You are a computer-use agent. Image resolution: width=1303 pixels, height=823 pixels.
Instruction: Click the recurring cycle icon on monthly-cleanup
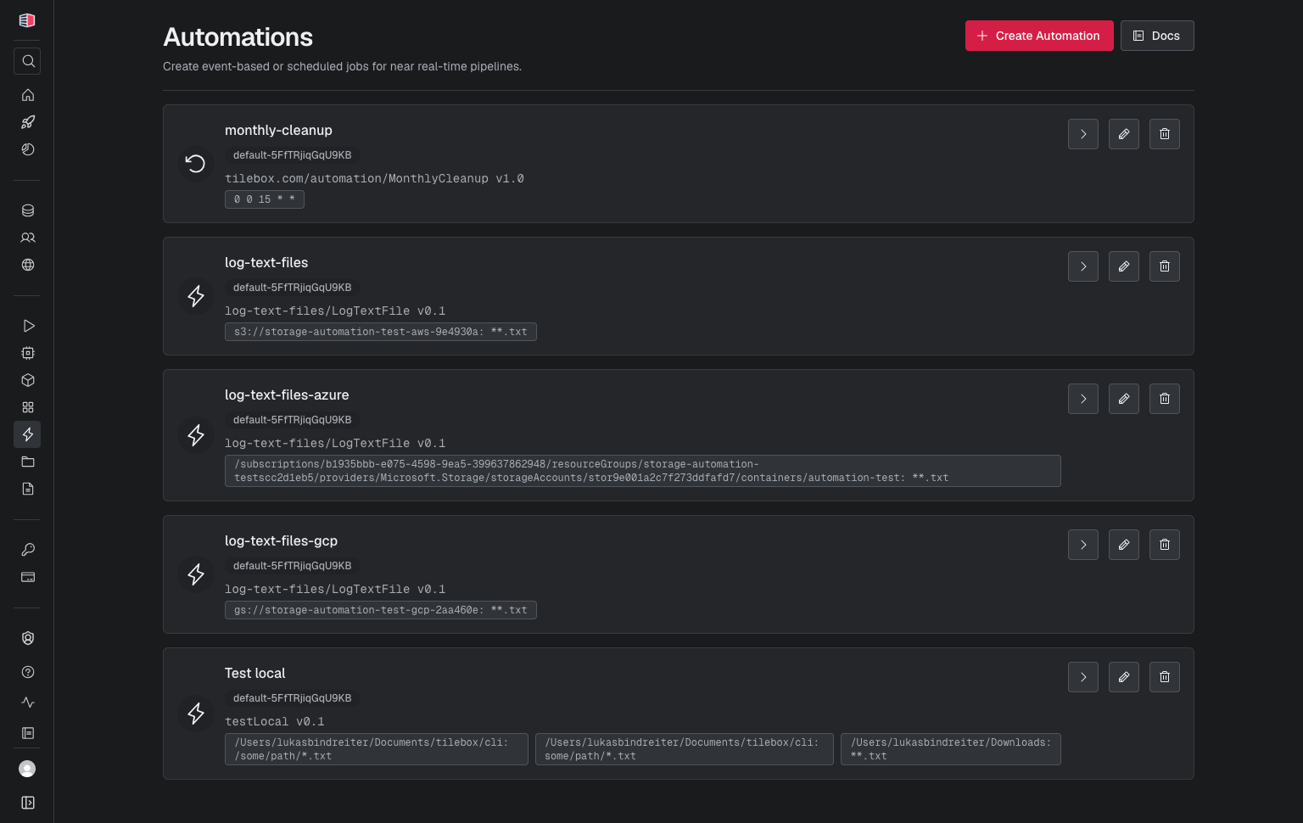click(195, 164)
